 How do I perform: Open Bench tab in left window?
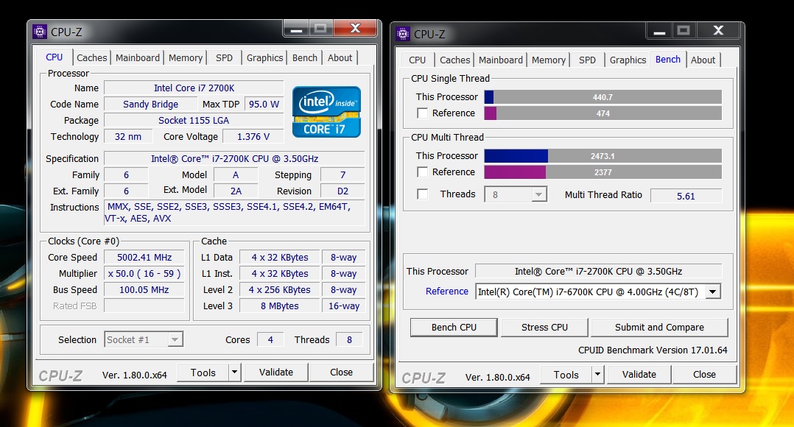click(x=305, y=57)
